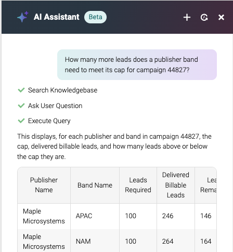Viewport: 233px width, 252px height.
Task: Select the NAM band cell
Action: [95, 241]
